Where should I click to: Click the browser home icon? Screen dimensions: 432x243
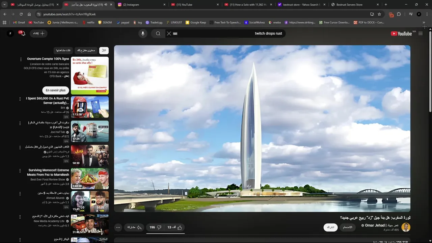coord(29,14)
